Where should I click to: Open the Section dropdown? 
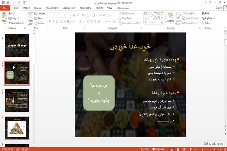pyautogui.click(x=40, y=23)
